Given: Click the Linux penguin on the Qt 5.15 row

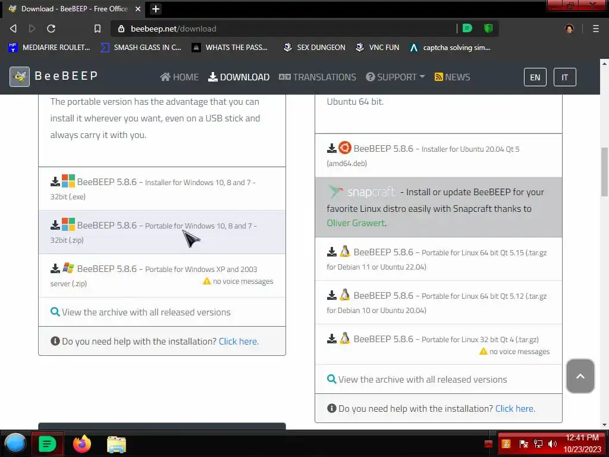Looking at the screenshot, I should pos(344,252).
